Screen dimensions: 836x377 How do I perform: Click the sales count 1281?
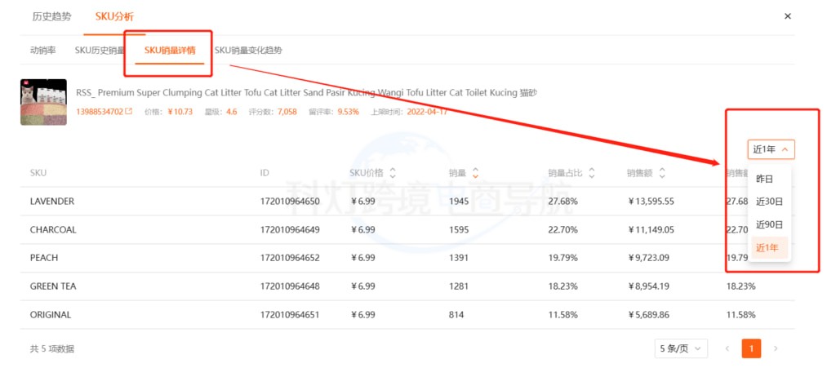tap(459, 286)
